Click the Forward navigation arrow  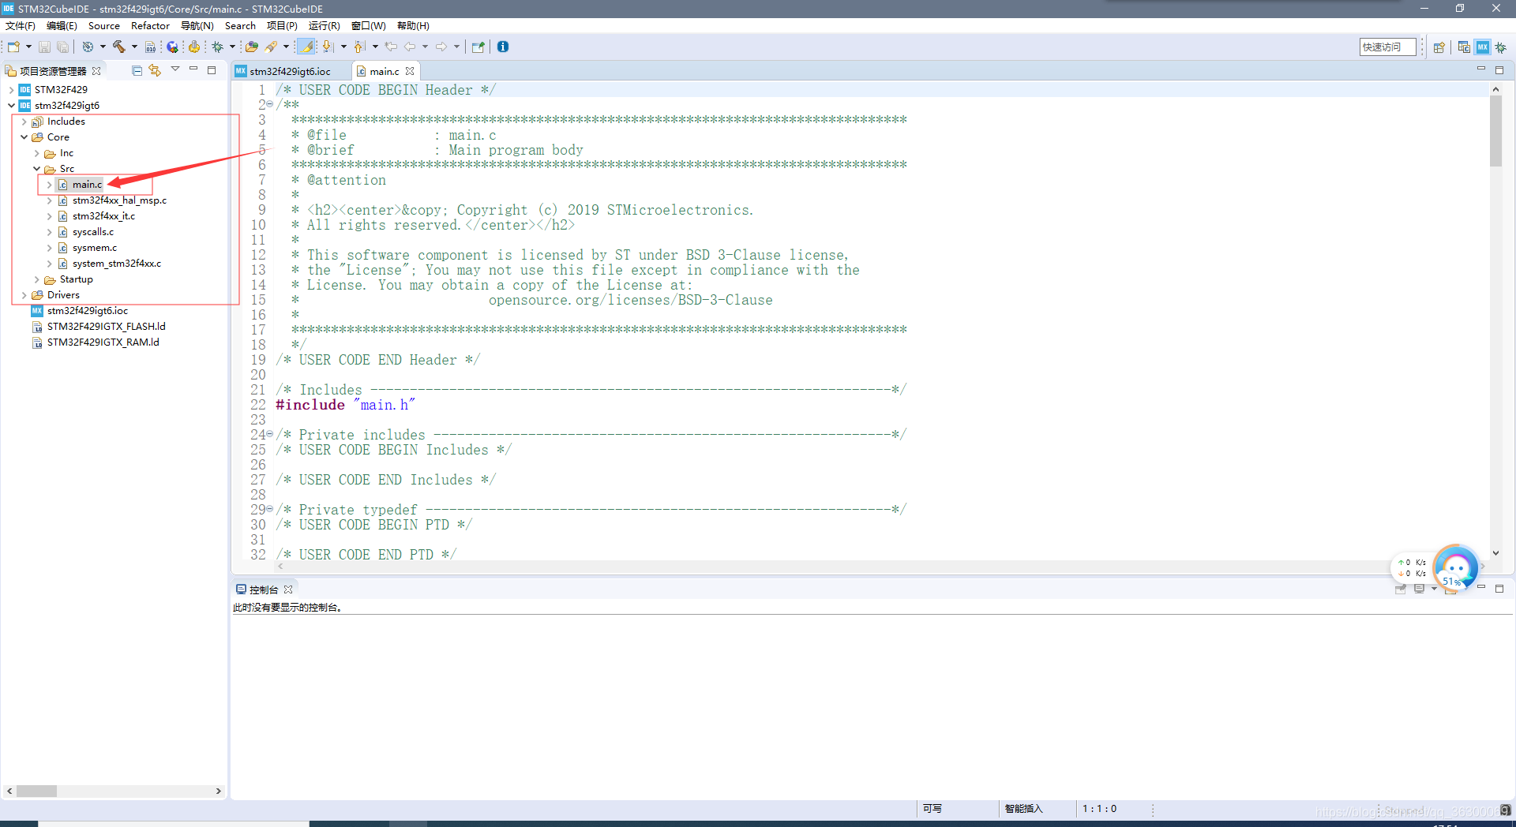[x=441, y=47]
